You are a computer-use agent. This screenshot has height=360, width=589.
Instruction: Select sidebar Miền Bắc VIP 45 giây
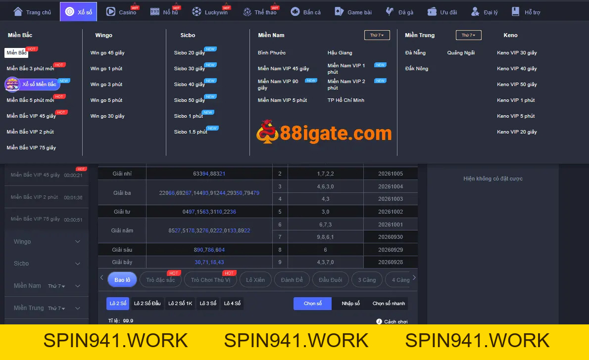47,175
